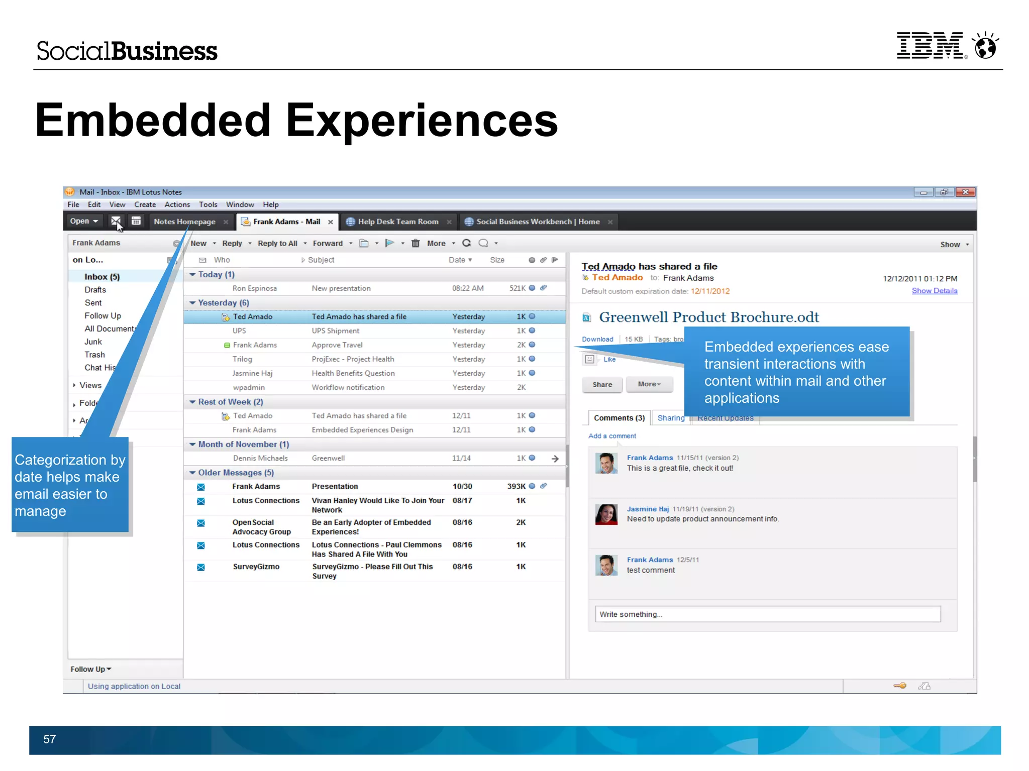Click the attachment paperclip column header icon

click(543, 260)
